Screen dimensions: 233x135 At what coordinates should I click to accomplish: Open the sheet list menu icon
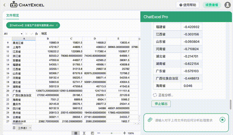point(14,128)
